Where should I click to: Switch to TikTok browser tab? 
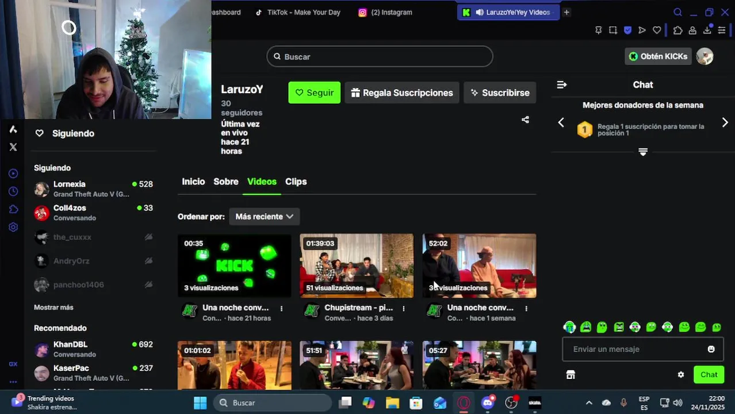point(298,12)
